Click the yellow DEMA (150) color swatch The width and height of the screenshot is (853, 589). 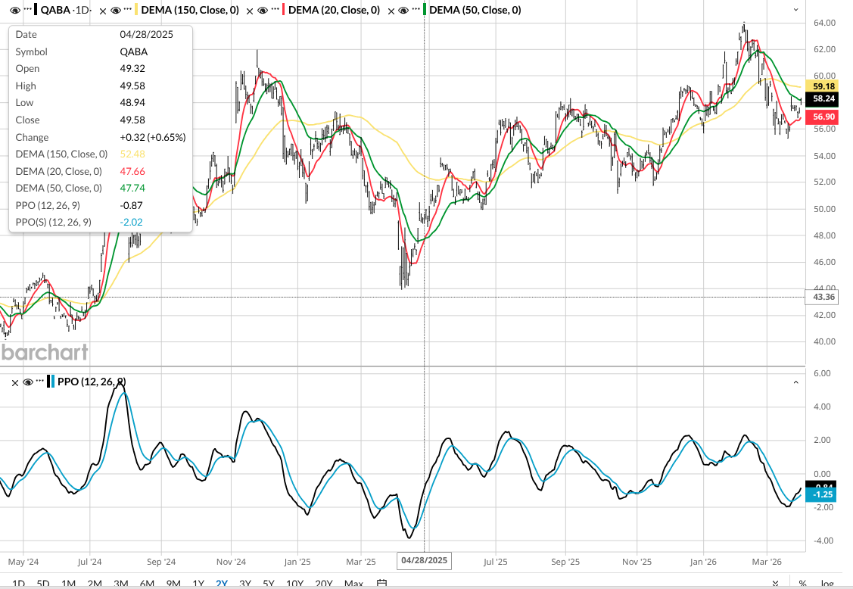point(136,11)
